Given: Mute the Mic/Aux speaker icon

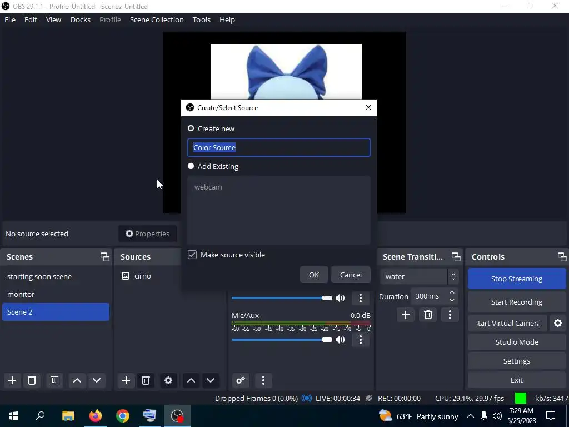Looking at the screenshot, I should click(340, 340).
